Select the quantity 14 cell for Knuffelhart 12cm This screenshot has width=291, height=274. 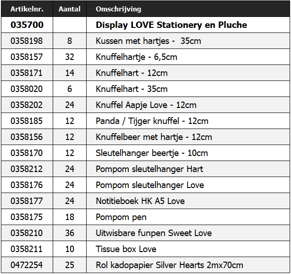click(x=70, y=73)
